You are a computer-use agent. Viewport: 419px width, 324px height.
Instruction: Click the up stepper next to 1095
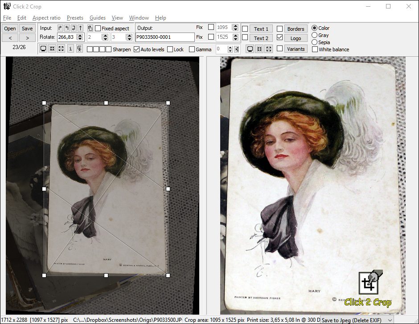pyautogui.click(x=236, y=26)
